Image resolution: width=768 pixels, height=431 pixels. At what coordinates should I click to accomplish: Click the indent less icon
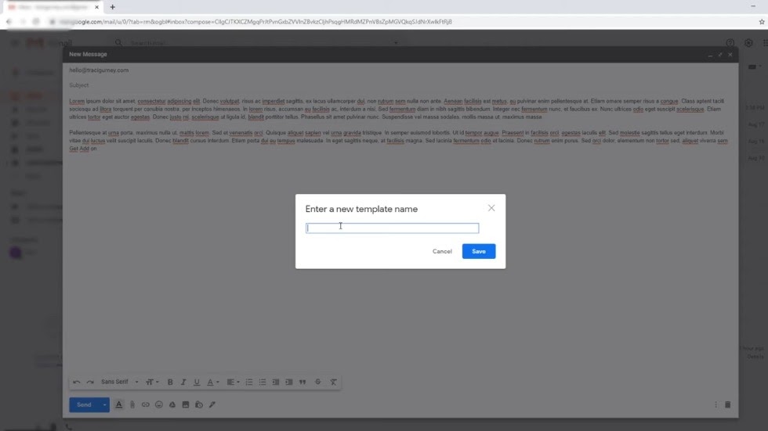276,383
